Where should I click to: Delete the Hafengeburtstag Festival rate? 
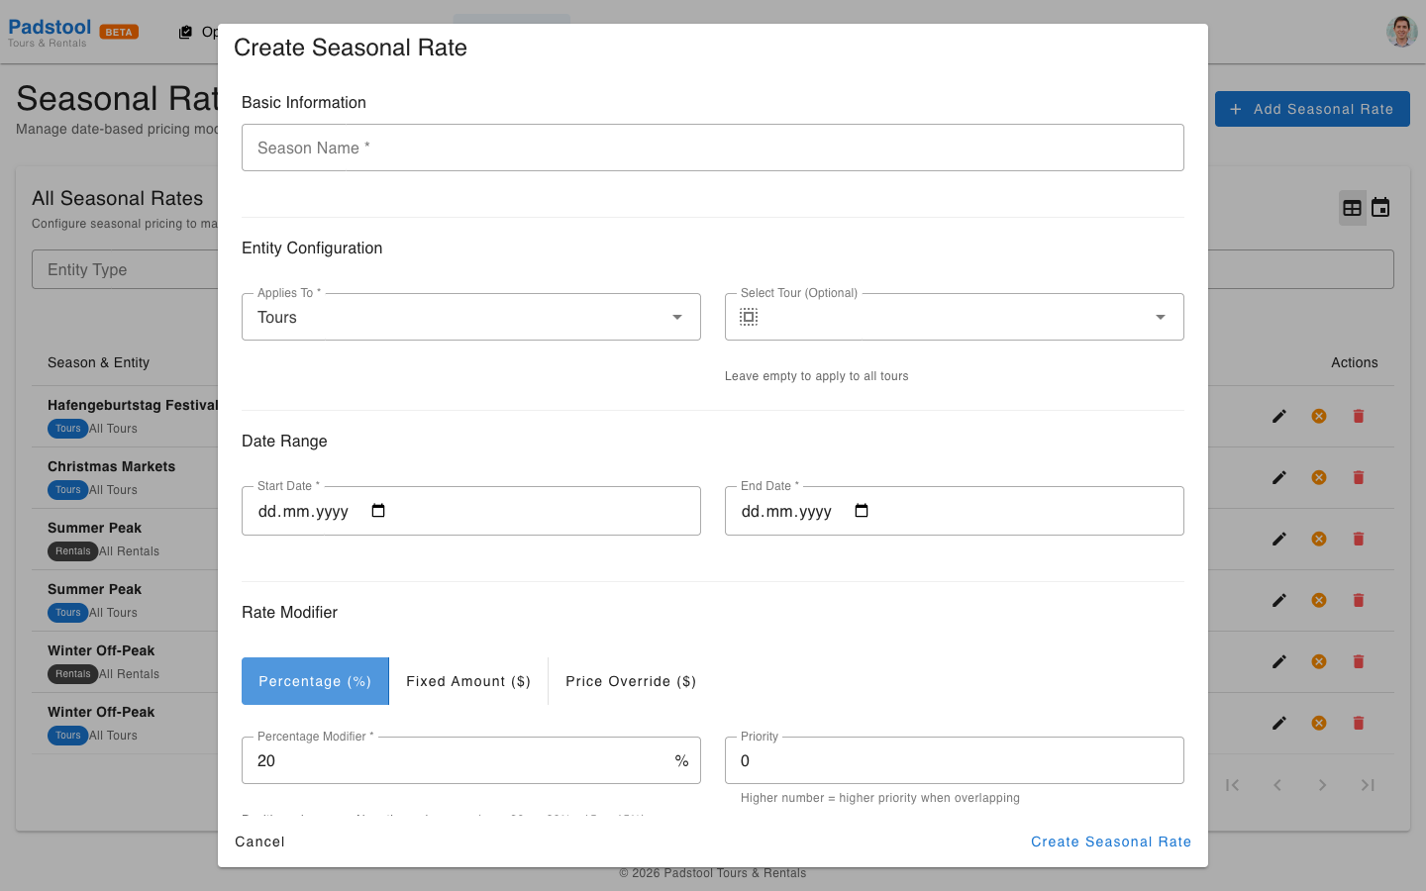tap(1359, 416)
